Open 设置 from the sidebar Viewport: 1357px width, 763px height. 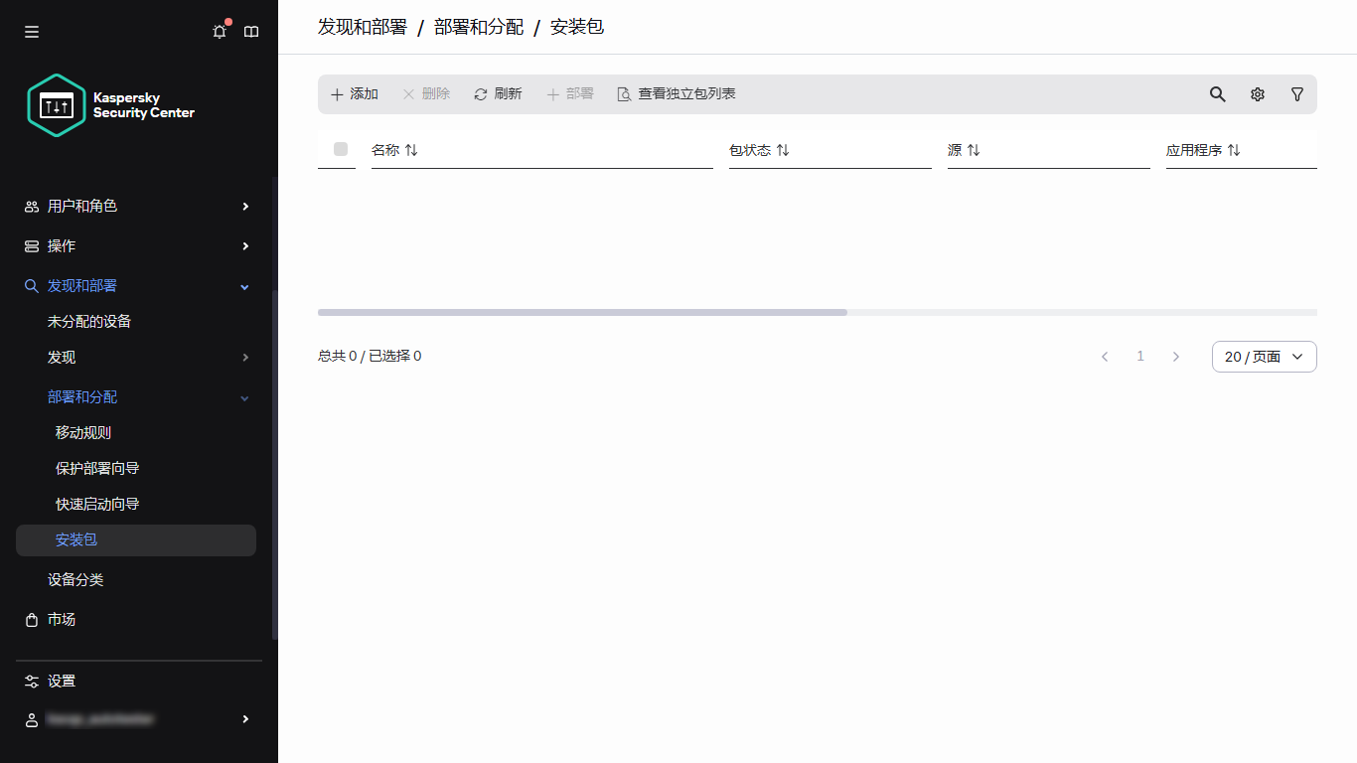click(x=60, y=681)
